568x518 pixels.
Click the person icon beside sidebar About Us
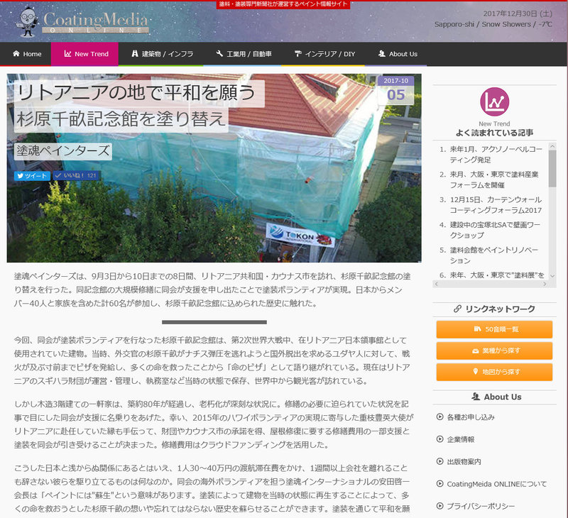(476, 397)
